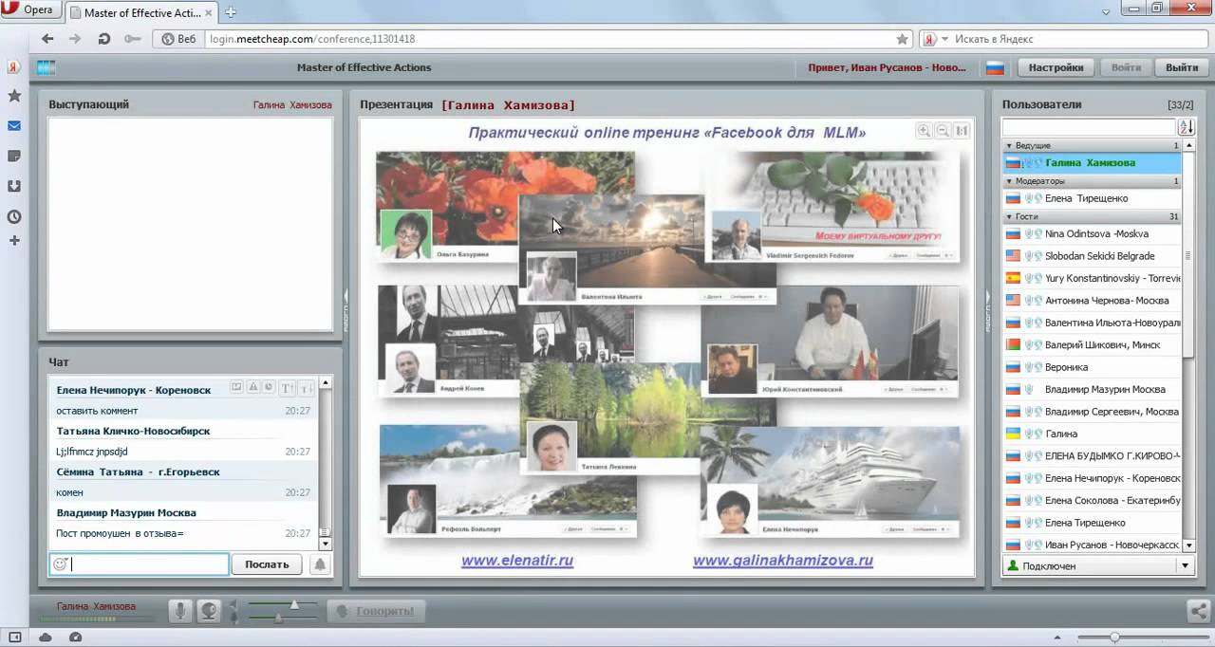
Task: Collapse the users panel splitter handle
Action: tap(987, 312)
